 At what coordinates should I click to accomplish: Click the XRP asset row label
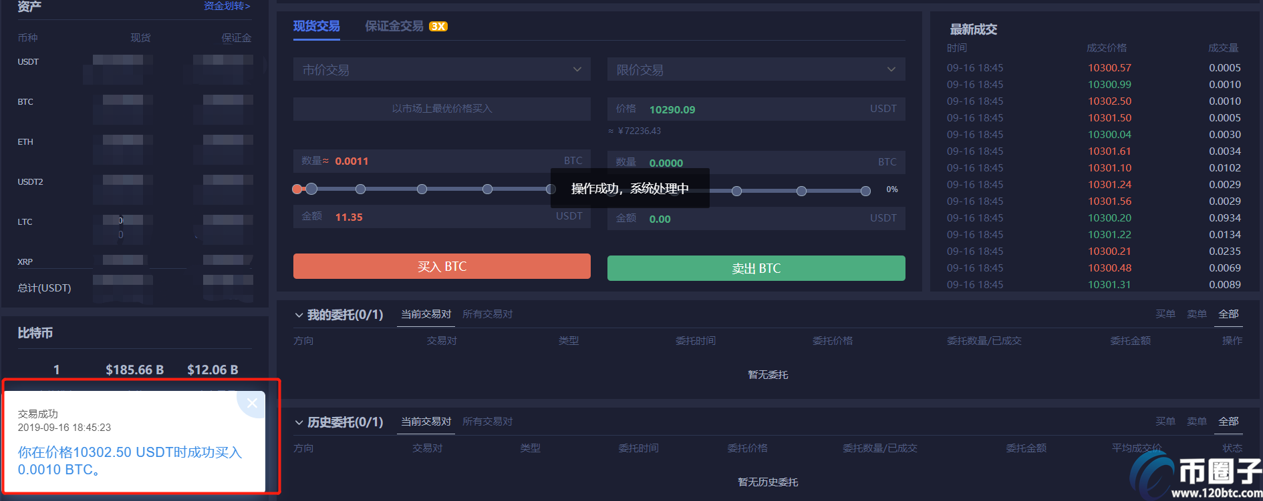click(25, 262)
